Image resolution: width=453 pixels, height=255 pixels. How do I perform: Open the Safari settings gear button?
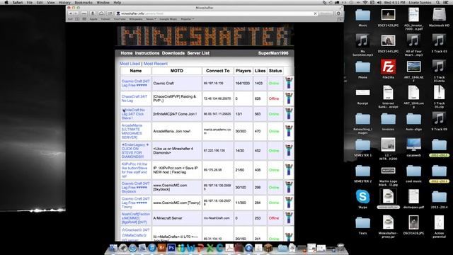[x=338, y=13]
